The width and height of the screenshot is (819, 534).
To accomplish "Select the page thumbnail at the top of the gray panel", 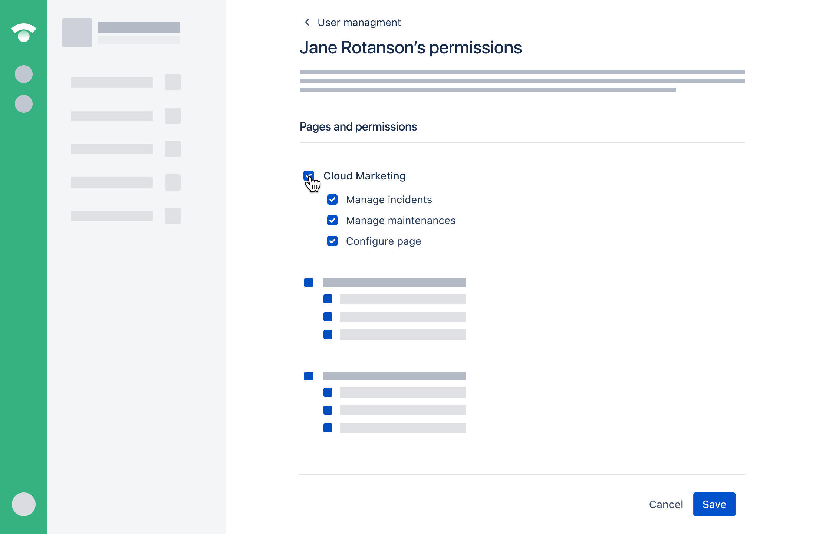I will (x=77, y=33).
